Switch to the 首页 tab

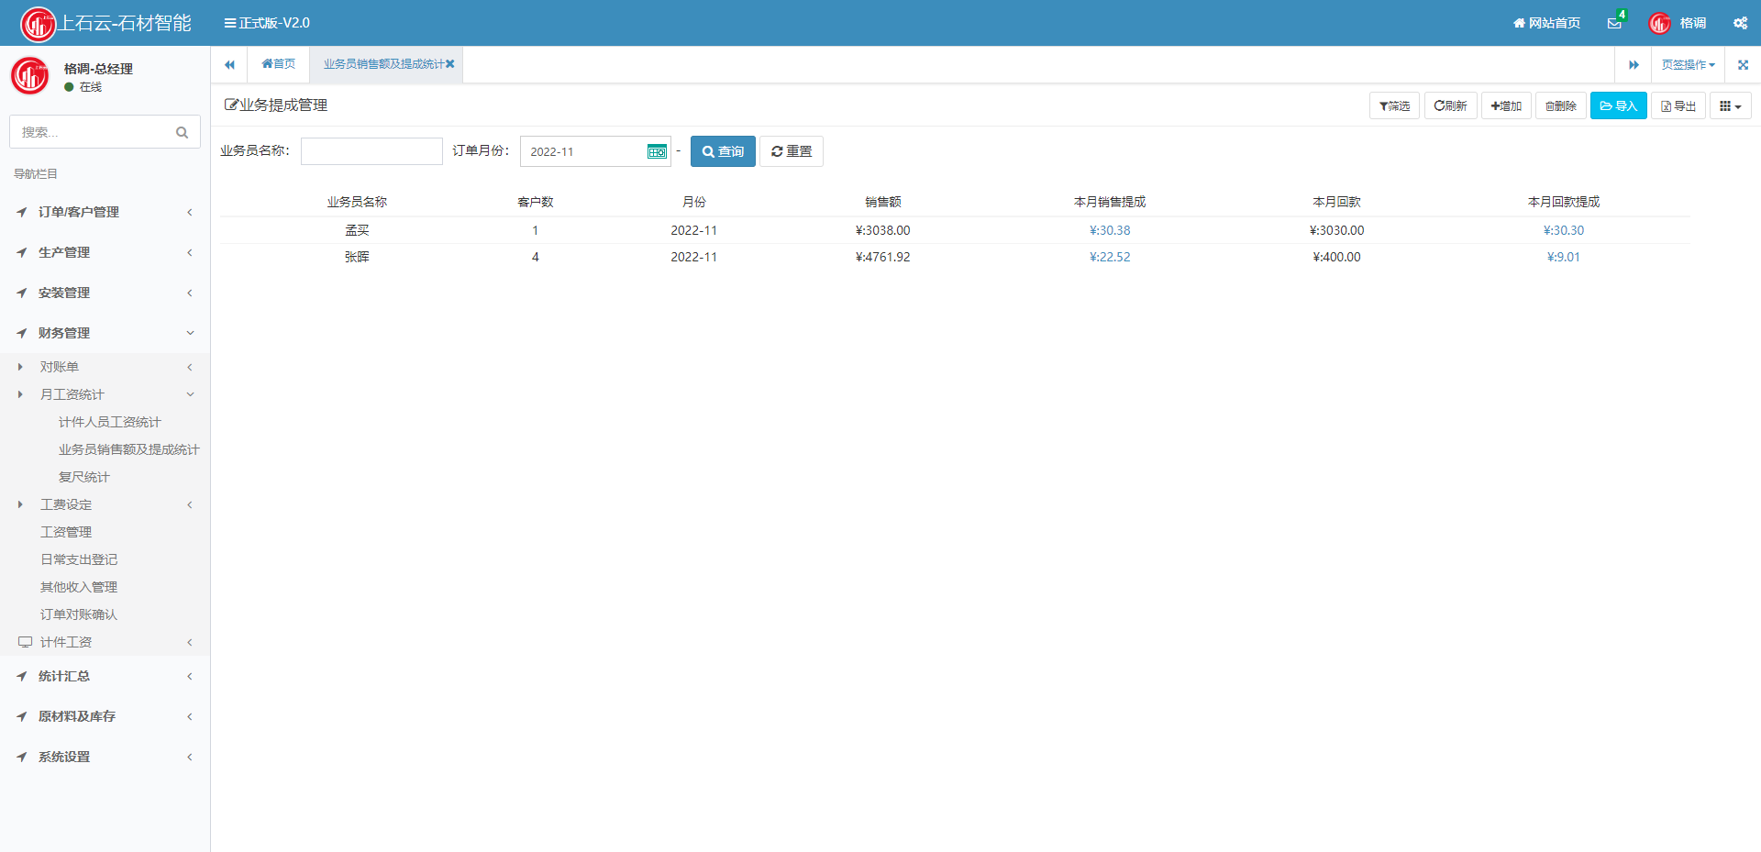[278, 64]
